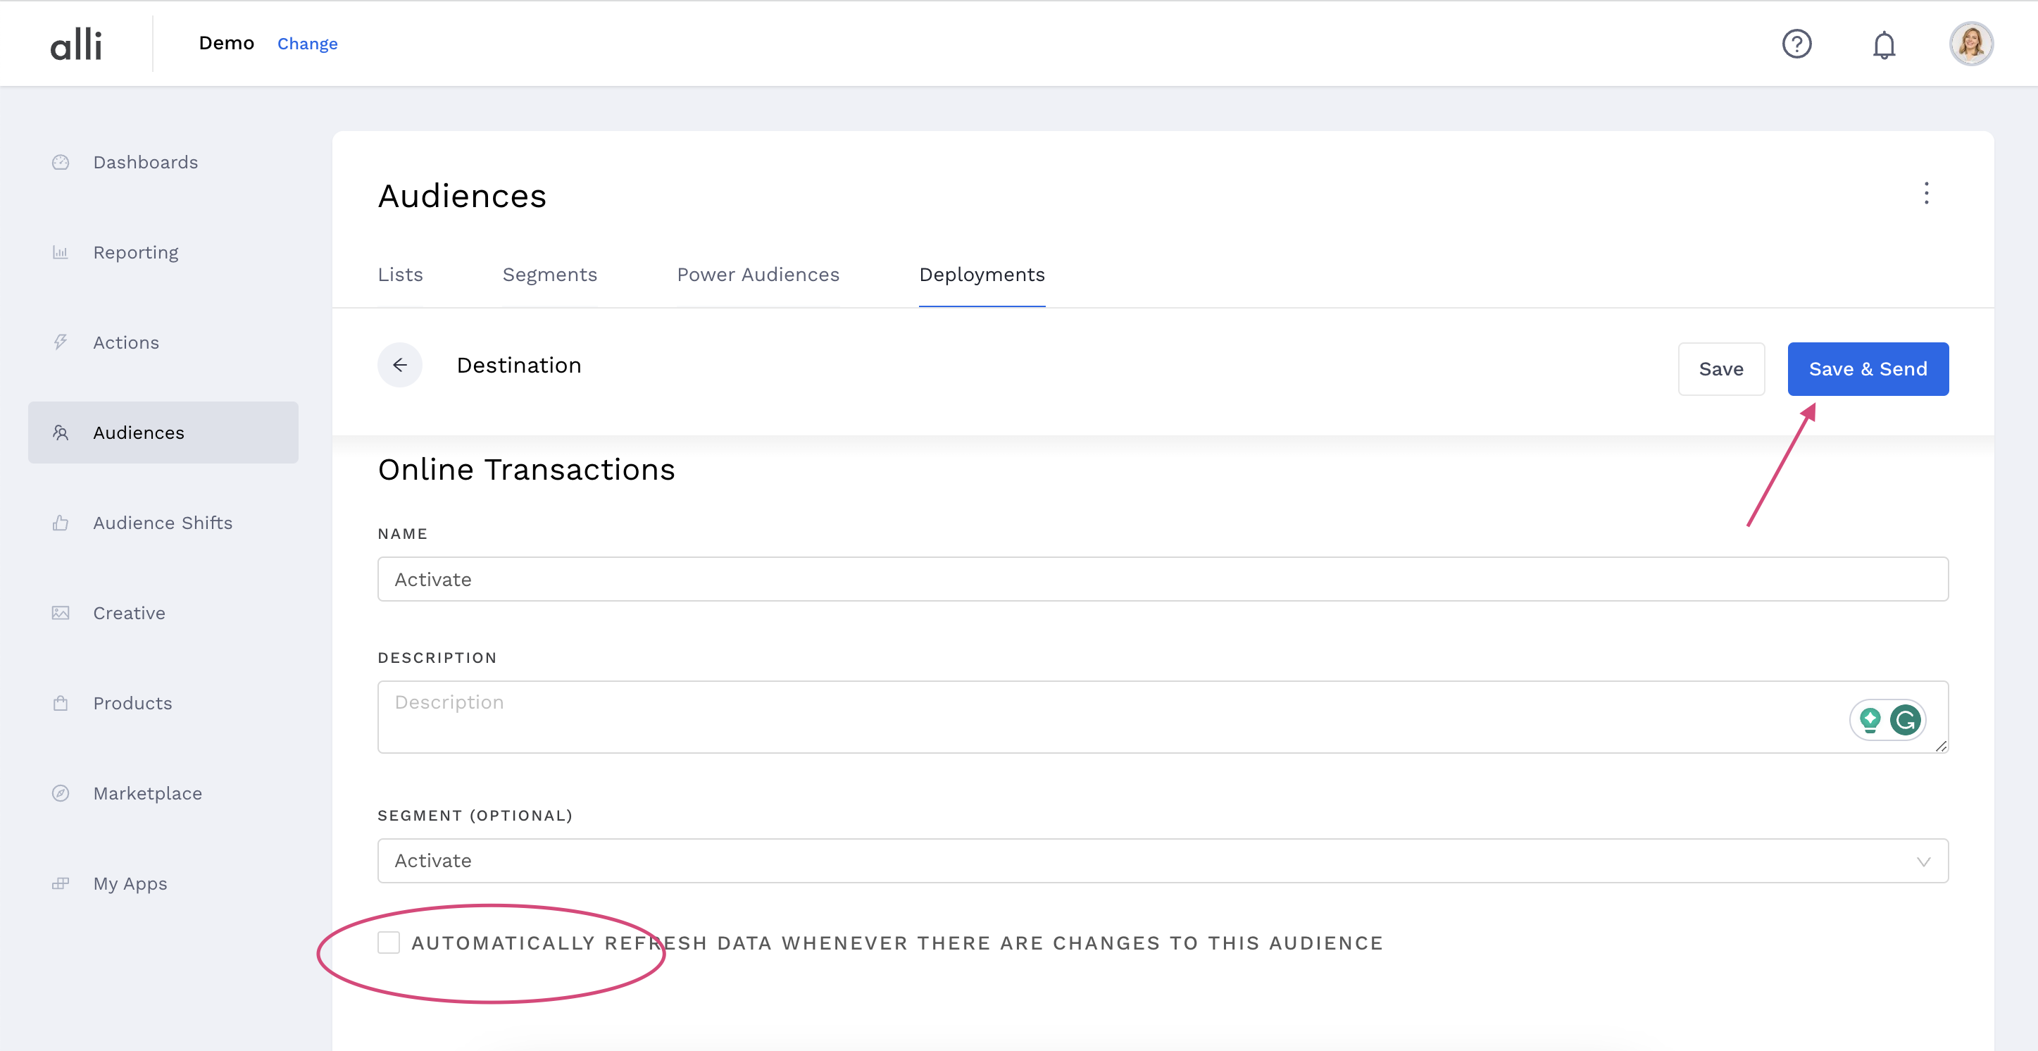Screen dimensions: 2038x1051
Task: Open the notifications bell
Action: click(1884, 44)
